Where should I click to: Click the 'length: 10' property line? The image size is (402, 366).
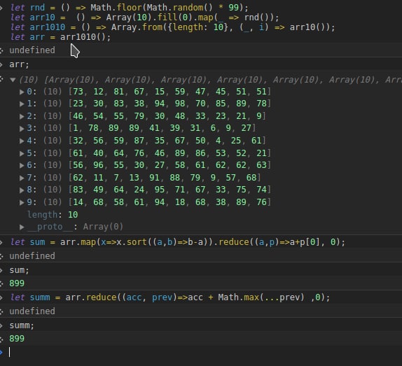[x=53, y=215]
